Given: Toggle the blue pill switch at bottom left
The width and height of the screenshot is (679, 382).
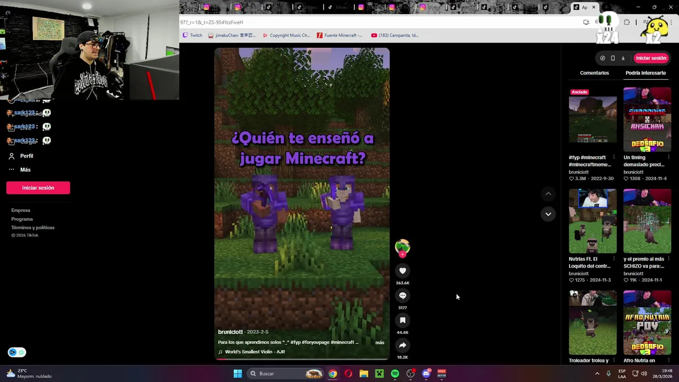Looking at the screenshot, I should [x=16, y=352].
